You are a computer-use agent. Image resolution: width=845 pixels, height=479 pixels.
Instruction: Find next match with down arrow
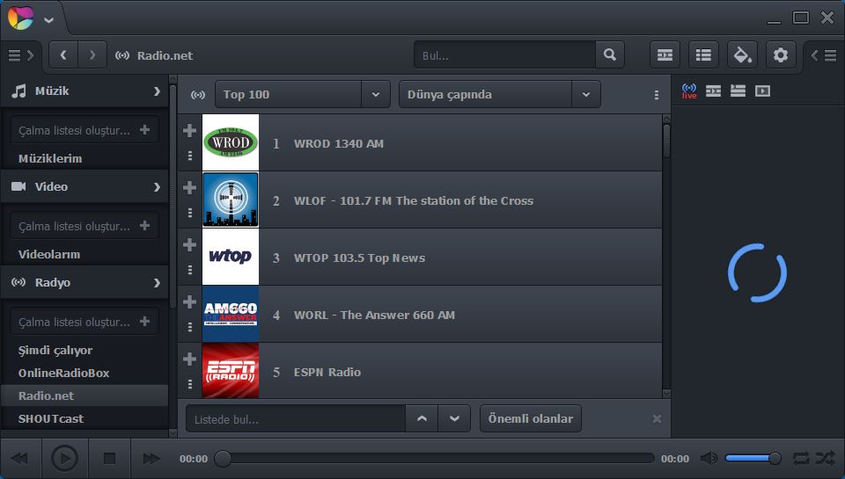click(x=454, y=418)
